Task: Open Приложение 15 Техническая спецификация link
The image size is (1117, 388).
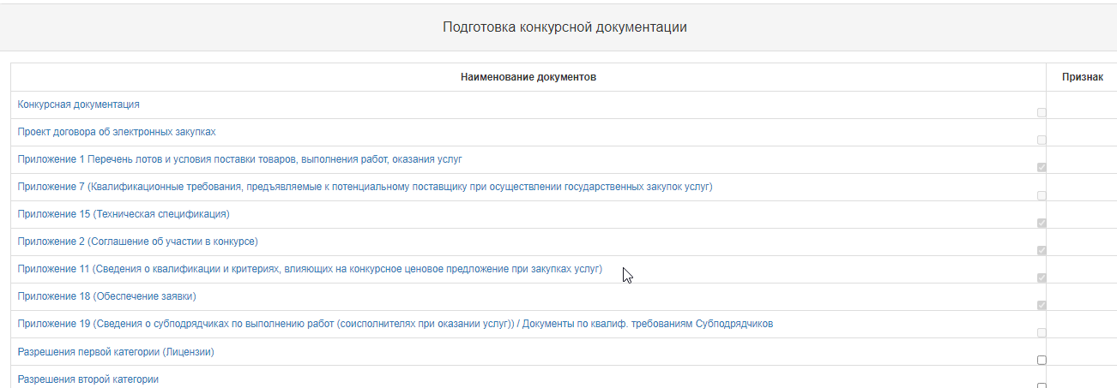Action: [124, 214]
